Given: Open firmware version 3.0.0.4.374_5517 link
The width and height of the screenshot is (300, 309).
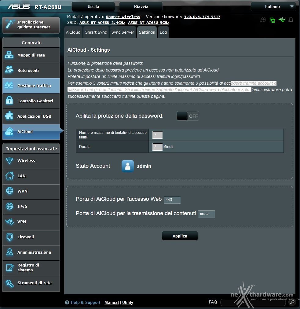Looking at the screenshot, I should click(202, 17).
